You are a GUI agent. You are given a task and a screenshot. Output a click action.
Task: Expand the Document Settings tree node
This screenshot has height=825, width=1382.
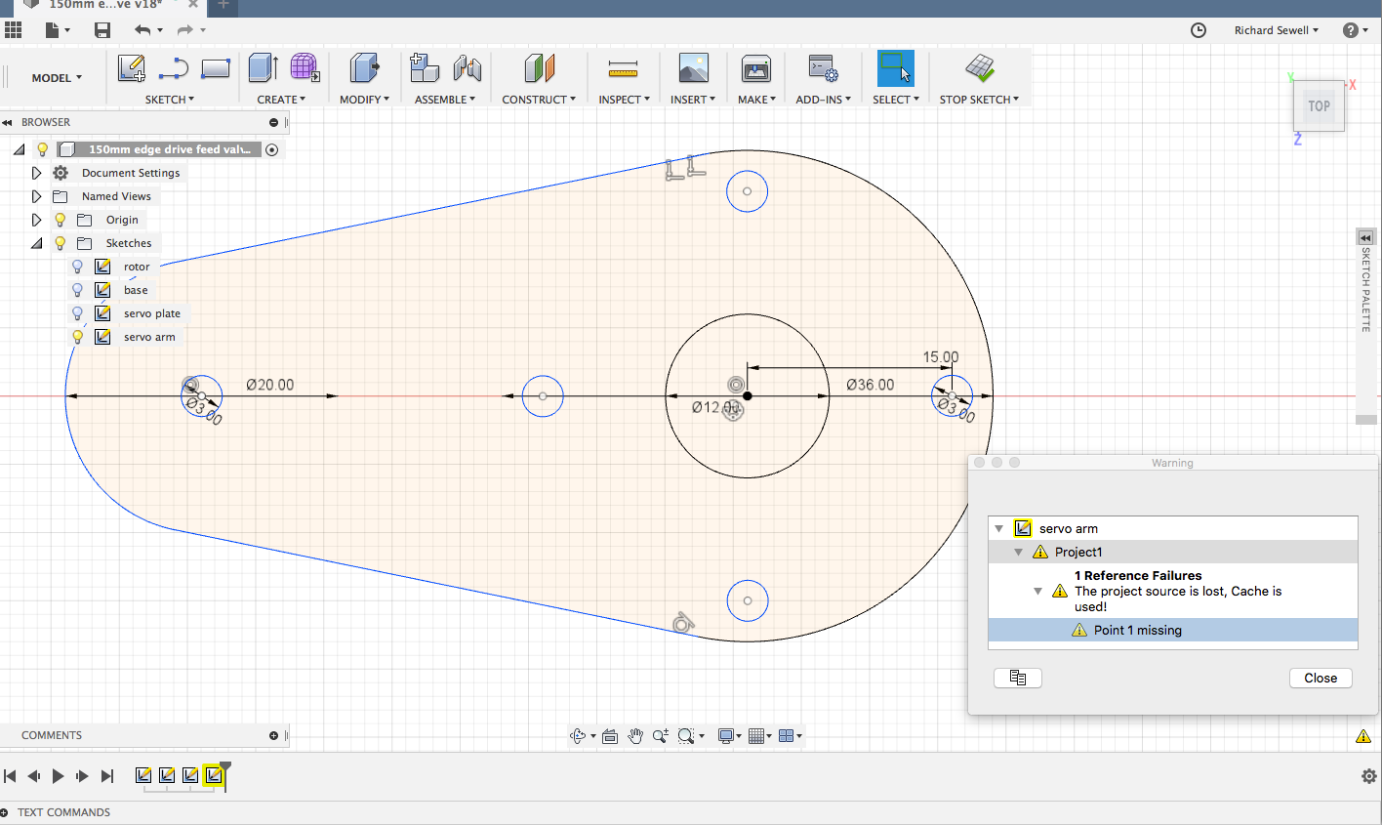tap(36, 173)
